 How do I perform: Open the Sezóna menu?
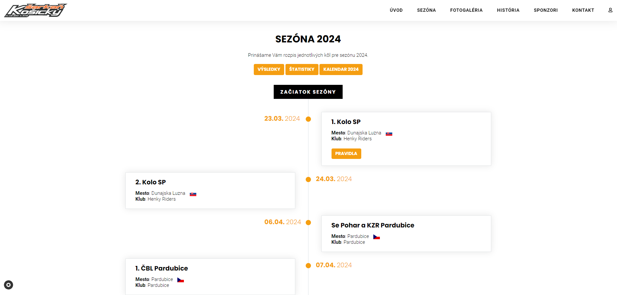426,10
